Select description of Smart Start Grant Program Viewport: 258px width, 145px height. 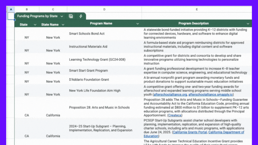point(197,70)
